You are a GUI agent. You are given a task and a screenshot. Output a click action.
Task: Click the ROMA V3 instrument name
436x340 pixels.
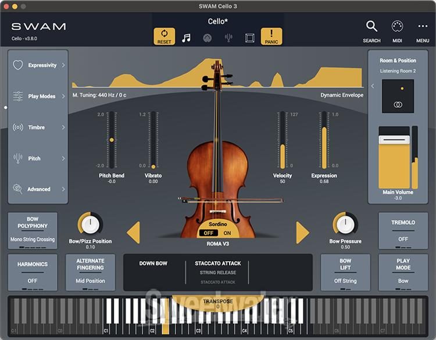click(x=218, y=244)
